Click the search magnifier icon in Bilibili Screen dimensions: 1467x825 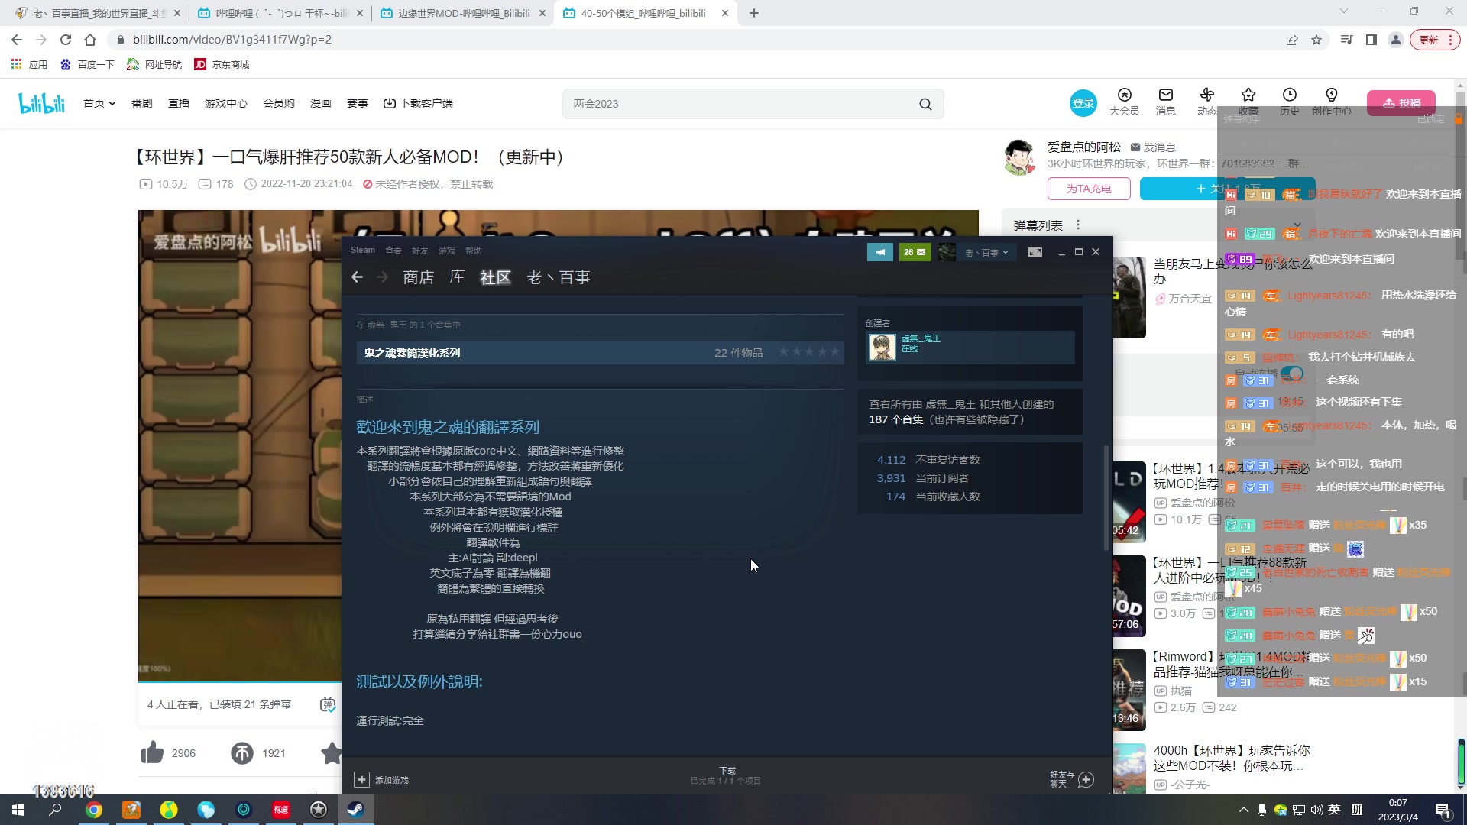tap(925, 104)
